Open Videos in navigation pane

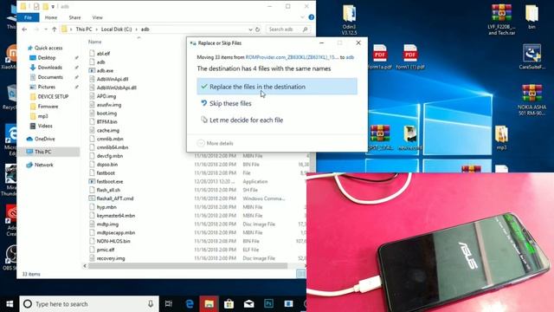tap(45, 126)
